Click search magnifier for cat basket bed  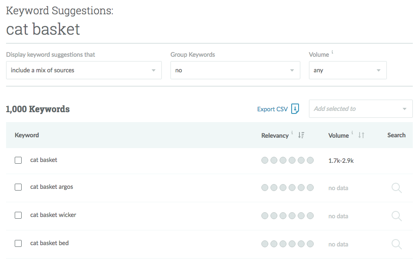point(396,244)
